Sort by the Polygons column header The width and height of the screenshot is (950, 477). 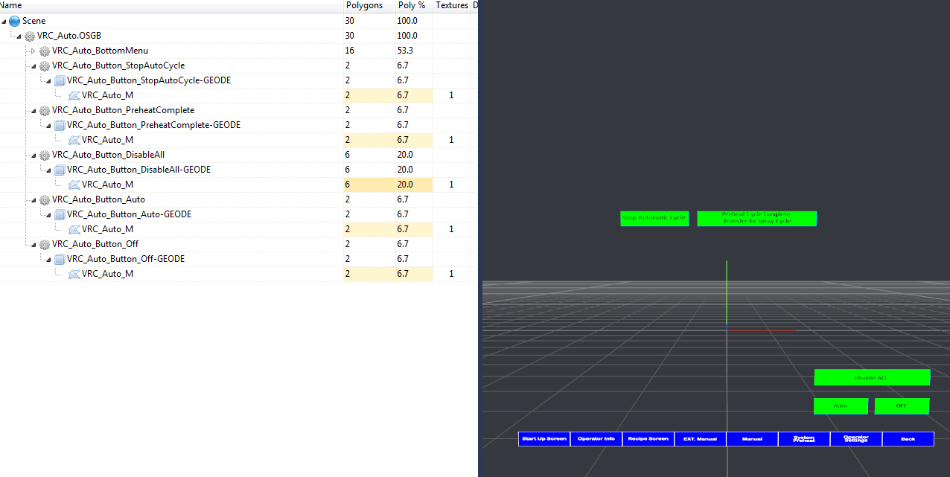364,5
